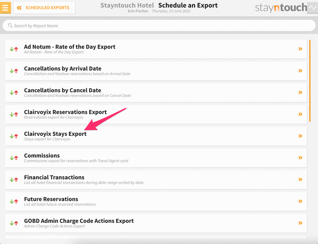Click the graph icon beside the StayNTouch logo

[312, 8]
